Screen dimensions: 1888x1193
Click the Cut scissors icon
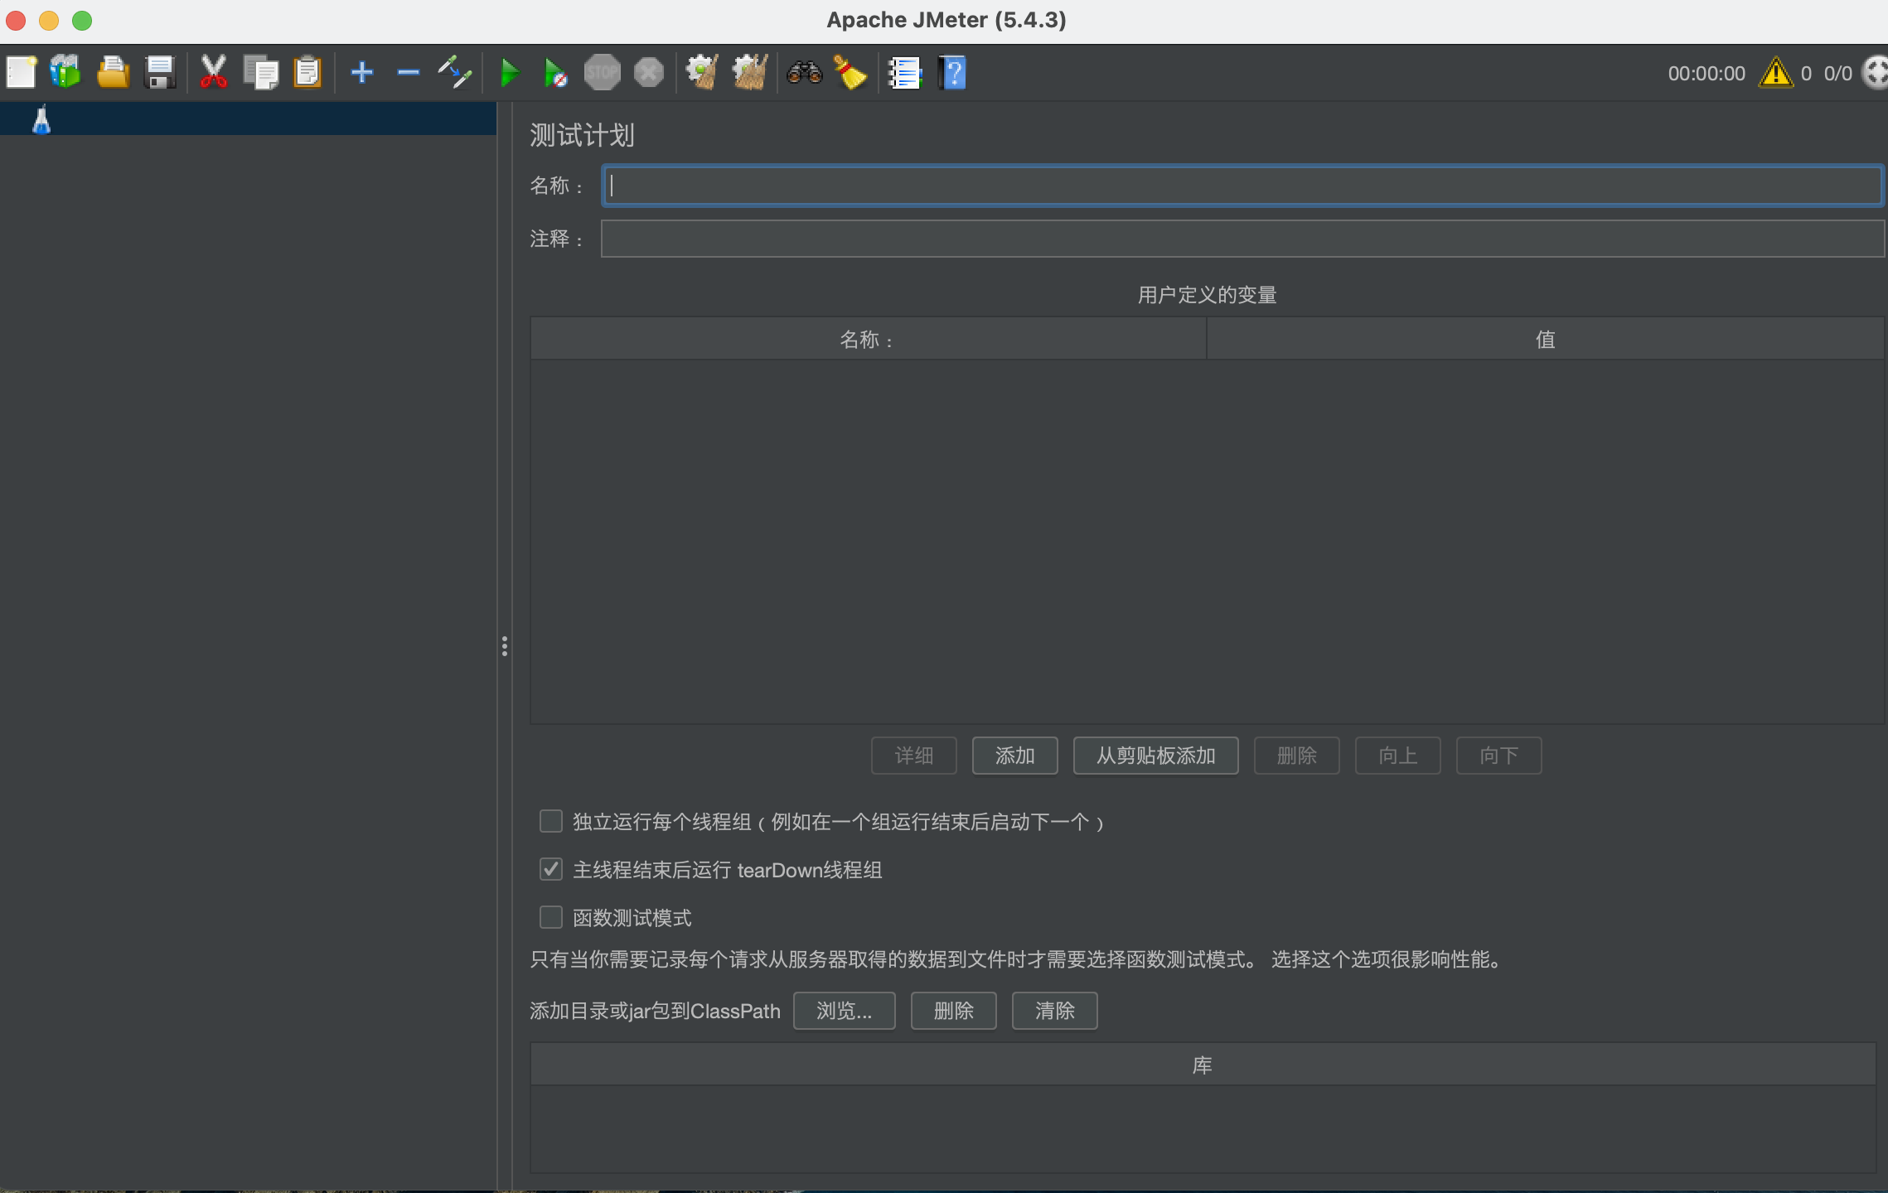(x=214, y=73)
